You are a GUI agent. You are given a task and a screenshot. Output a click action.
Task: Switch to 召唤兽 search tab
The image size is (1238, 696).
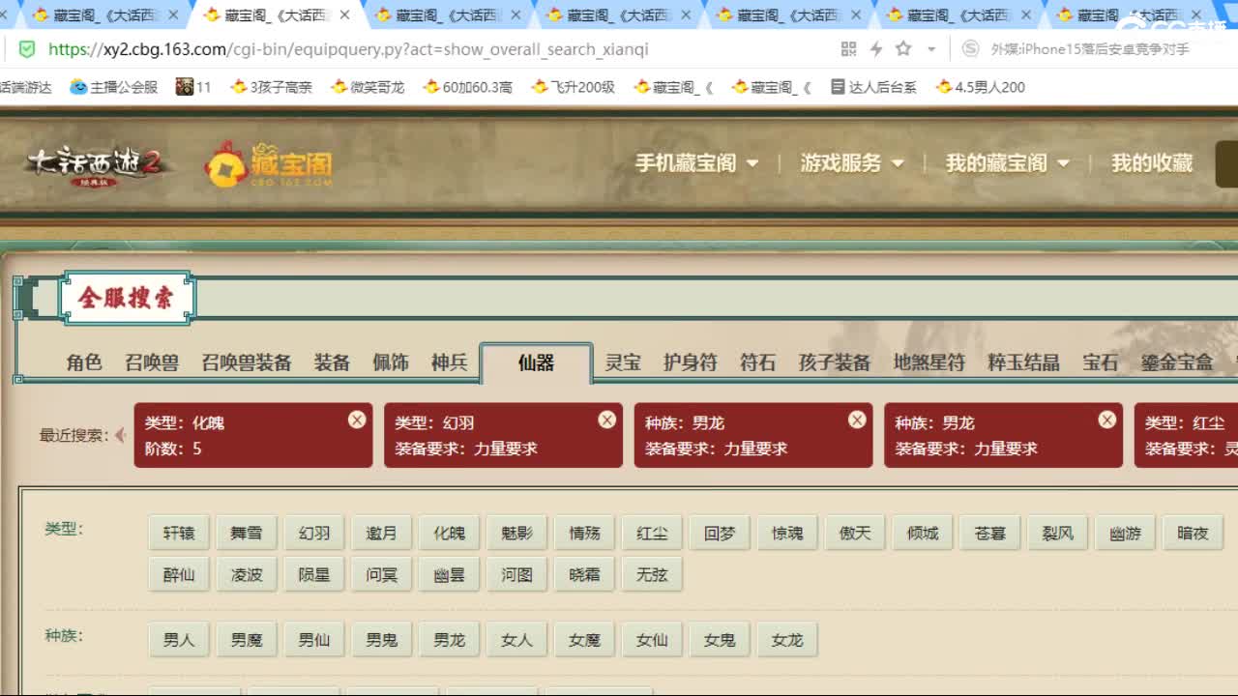coord(152,362)
